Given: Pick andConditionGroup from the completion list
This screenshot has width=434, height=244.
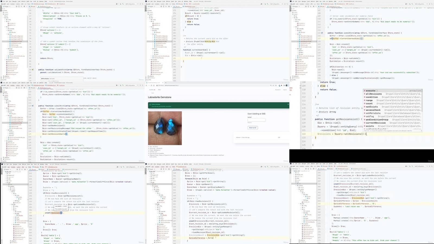Looking at the screenshot, I should (x=392, y=120).
